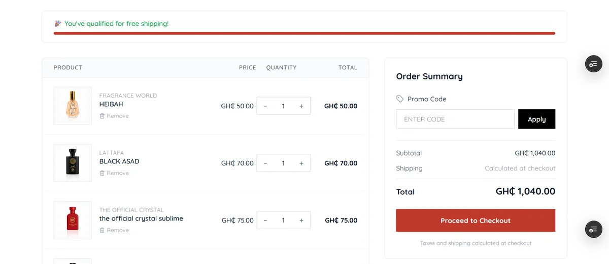Proceed to Checkout

[476, 221]
